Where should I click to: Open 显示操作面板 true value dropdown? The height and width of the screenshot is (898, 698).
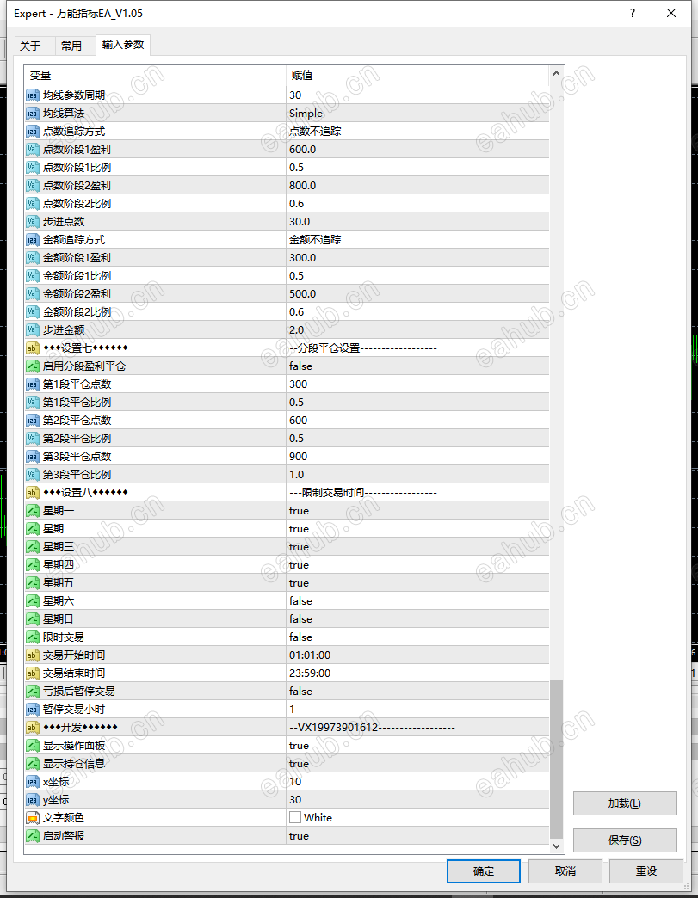(417, 746)
